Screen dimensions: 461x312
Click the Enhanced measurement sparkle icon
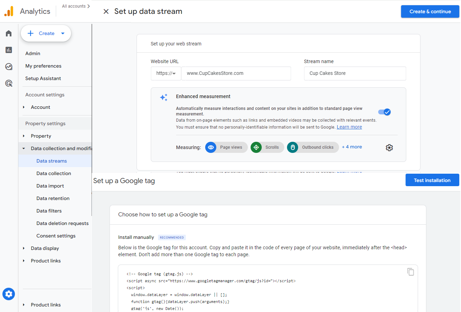pyautogui.click(x=164, y=97)
